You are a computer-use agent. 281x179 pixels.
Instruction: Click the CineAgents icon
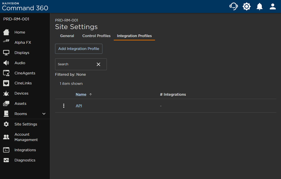coord(6,73)
